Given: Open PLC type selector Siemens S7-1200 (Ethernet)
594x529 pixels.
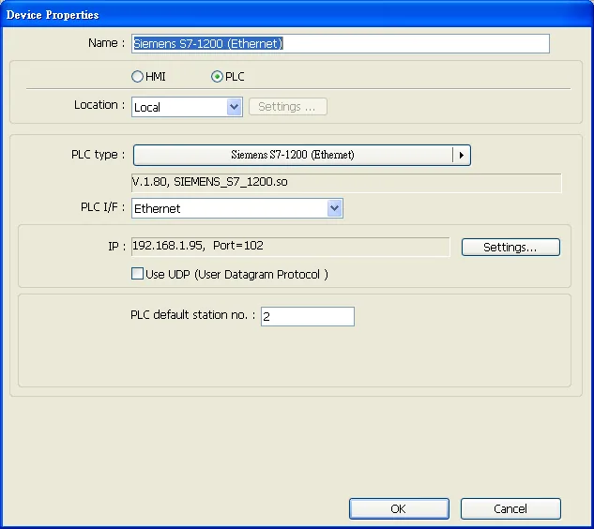Looking at the screenshot, I should click(301, 155).
